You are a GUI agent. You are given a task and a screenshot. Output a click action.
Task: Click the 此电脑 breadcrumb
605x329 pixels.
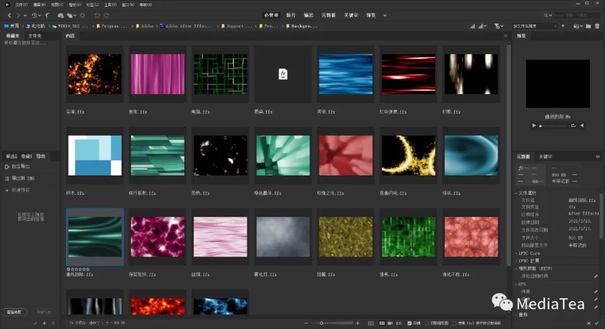tap(38, 26)
